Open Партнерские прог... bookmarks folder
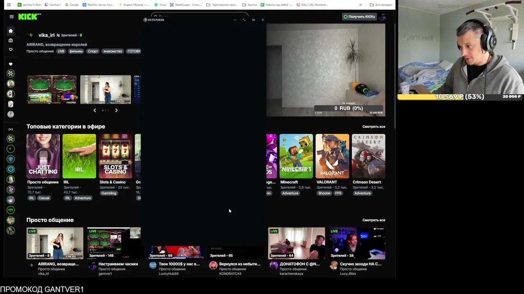 (x=221, y=5)
